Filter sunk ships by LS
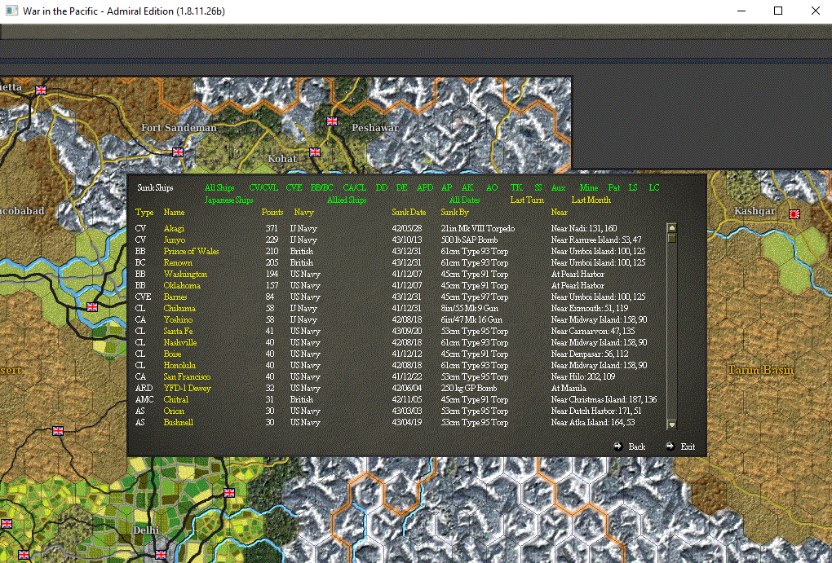The height and width of the screenshot is (563, 832). click(633, 187)
